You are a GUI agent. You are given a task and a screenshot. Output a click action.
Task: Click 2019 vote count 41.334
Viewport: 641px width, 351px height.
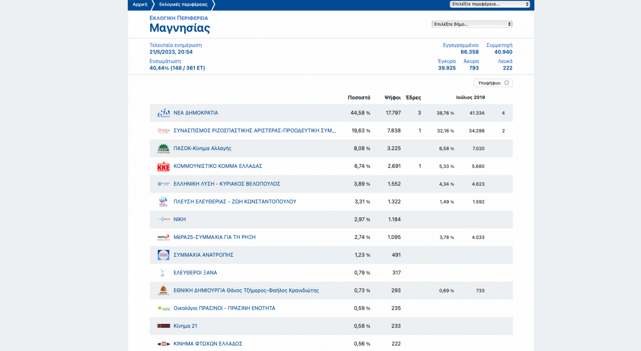(x=477, y=113)
